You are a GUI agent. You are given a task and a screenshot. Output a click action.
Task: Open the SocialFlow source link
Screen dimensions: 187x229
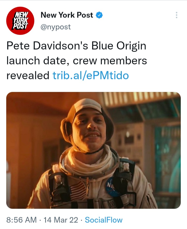click(x=104, y=220)
